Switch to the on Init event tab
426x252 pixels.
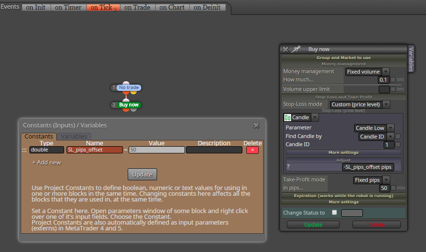[x=36, y=8]
